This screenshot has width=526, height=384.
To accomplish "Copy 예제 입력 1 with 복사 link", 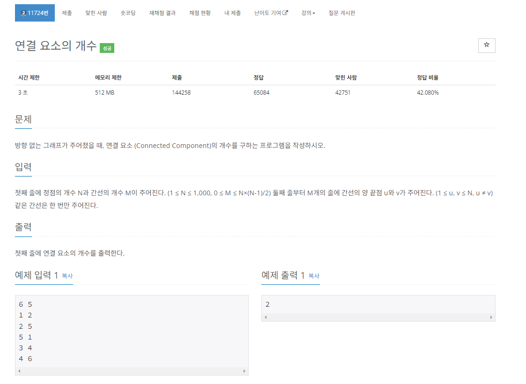I will click(x=67, y=276).
